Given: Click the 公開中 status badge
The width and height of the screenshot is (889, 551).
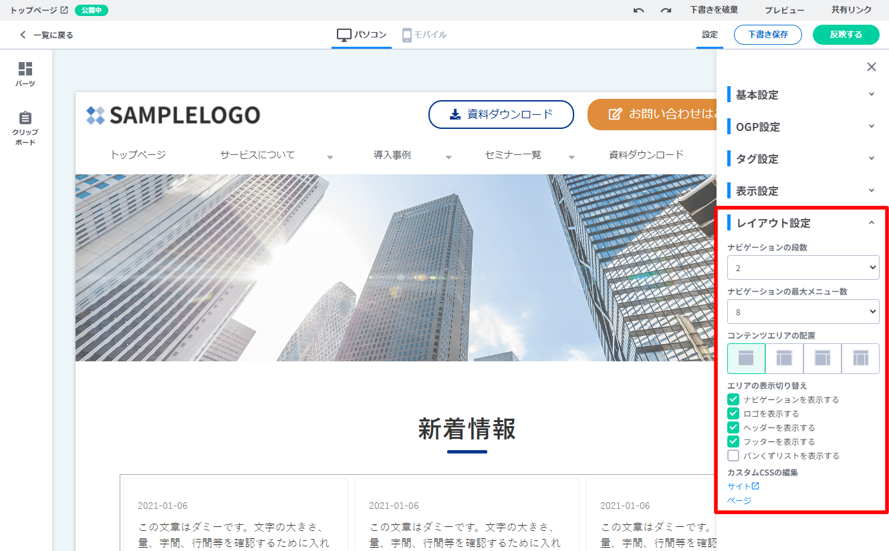Looking at the screenshot, I should coord(92,10).
